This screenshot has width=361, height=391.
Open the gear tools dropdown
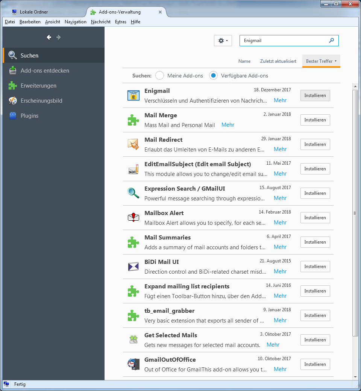click(x=223, y=41)
